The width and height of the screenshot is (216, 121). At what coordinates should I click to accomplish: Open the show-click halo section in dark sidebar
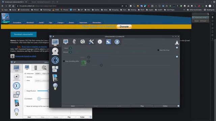tap(55, 60)
